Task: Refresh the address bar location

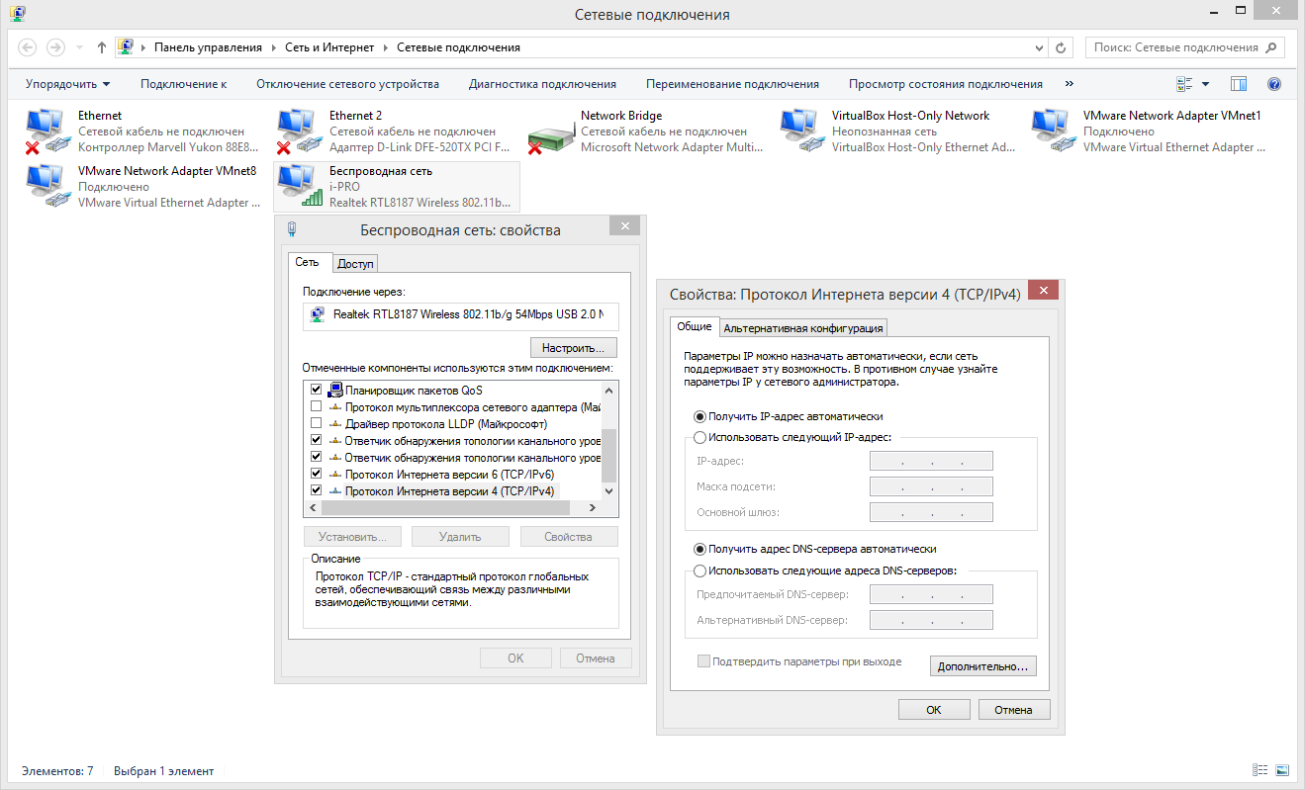Action: point(1061,47)
